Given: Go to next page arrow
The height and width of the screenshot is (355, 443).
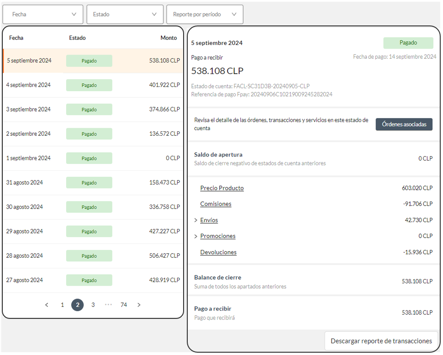Looking at the screenshot, I should tap(139, 305).
